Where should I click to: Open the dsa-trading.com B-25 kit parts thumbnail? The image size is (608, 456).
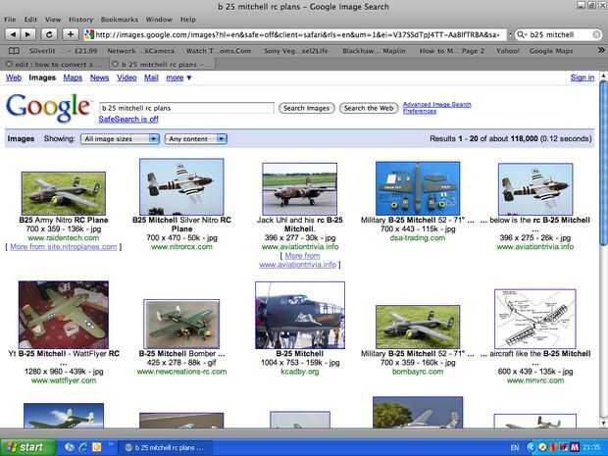coord(418,188)
